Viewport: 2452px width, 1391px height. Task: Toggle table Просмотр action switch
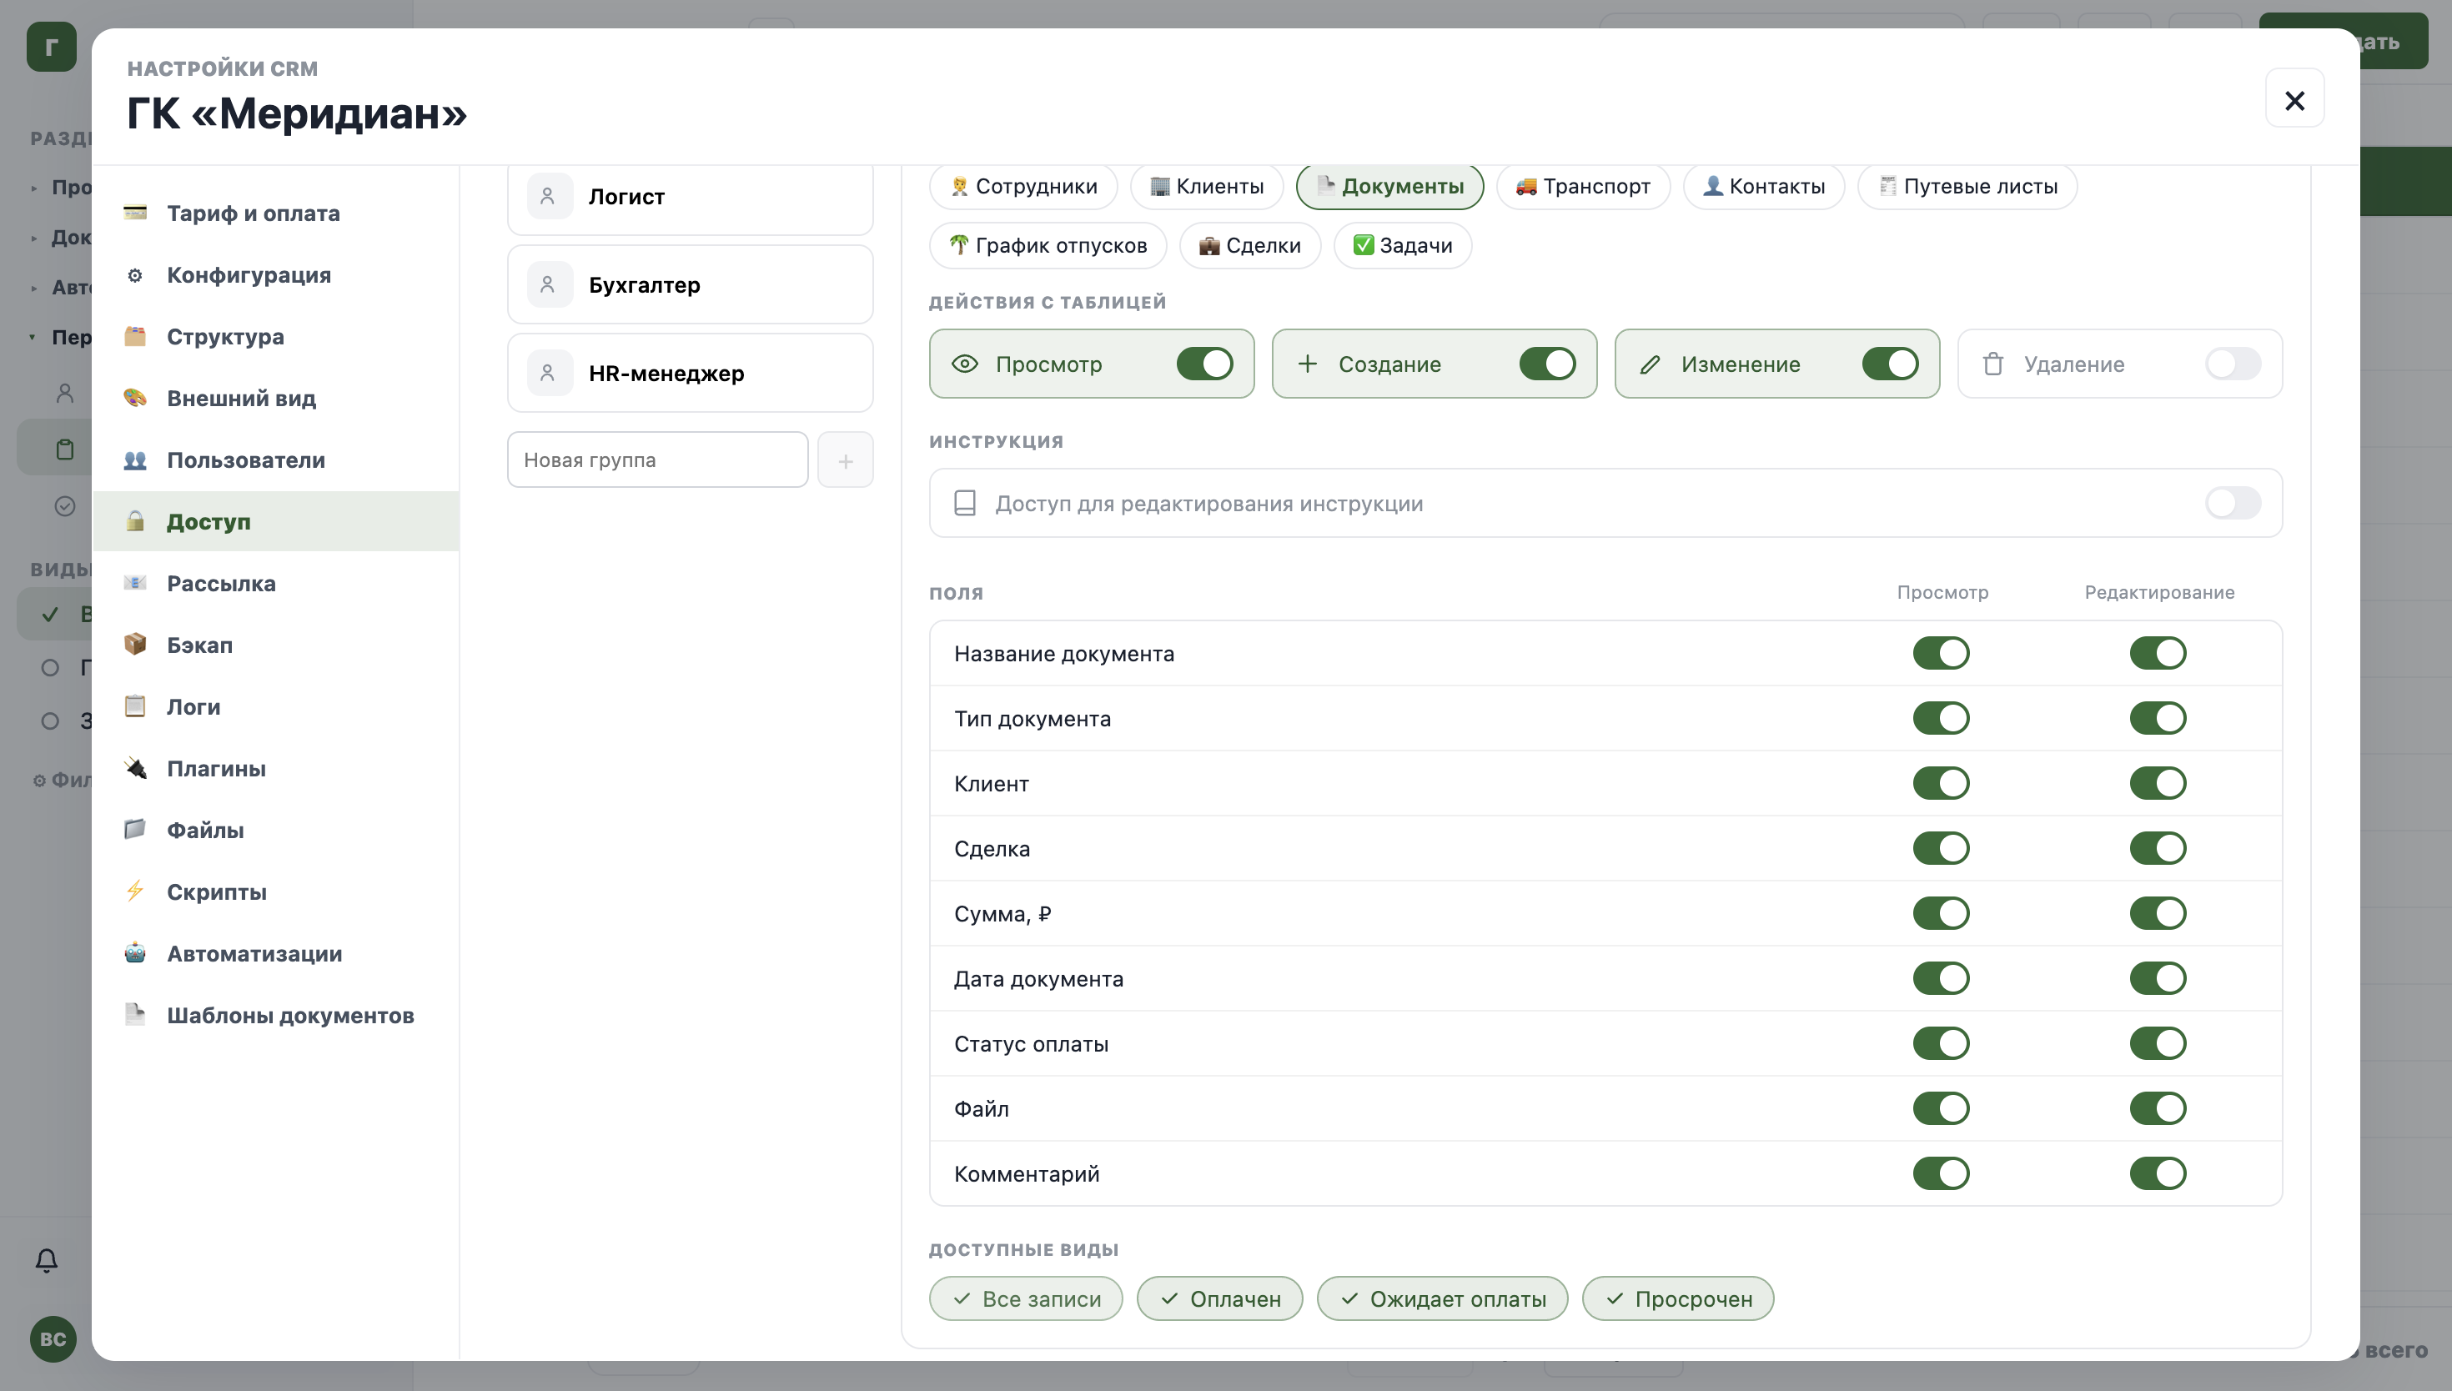pyautogui.click(x=1204, y=364)
